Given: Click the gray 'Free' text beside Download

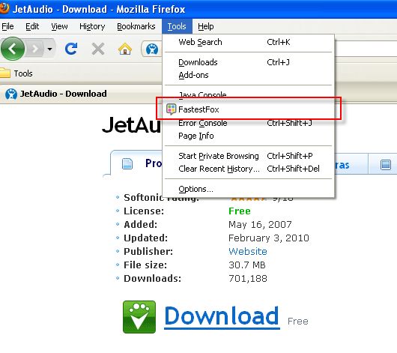Looking at the screenshot, I should point(298,322).
